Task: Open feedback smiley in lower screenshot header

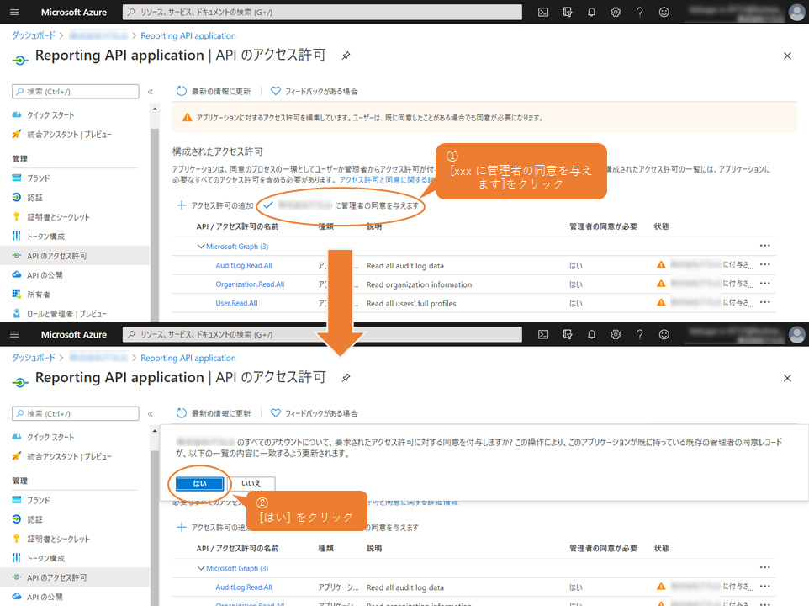Action: pyautogui.click(x=664, y=334)
